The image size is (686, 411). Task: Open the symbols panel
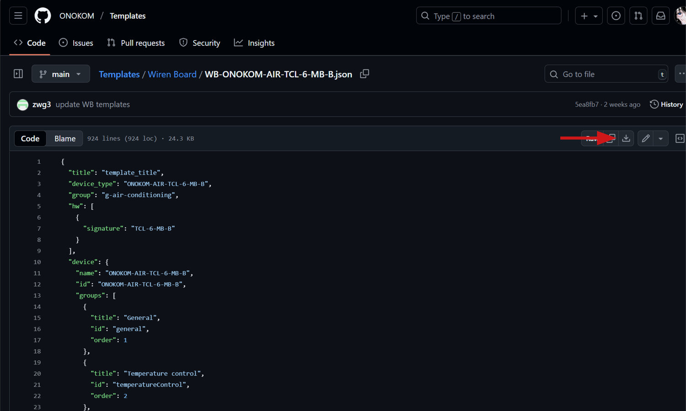pyautogui.click(x=680, y=139)
